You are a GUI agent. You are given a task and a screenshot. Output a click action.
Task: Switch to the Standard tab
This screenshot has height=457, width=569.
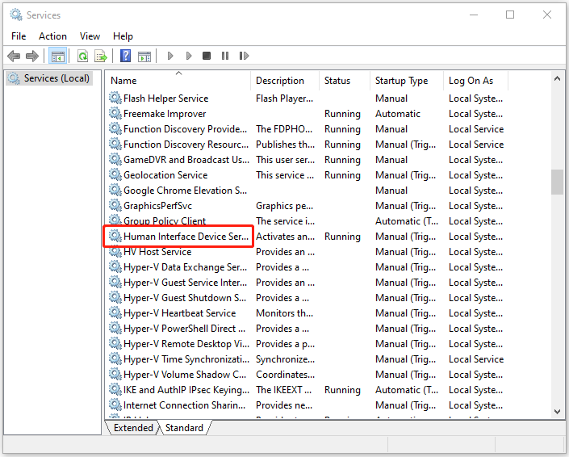[x=184, y=428]
